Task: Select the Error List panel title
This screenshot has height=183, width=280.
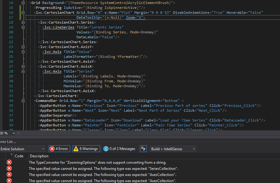Action: [x=8, y=141]
